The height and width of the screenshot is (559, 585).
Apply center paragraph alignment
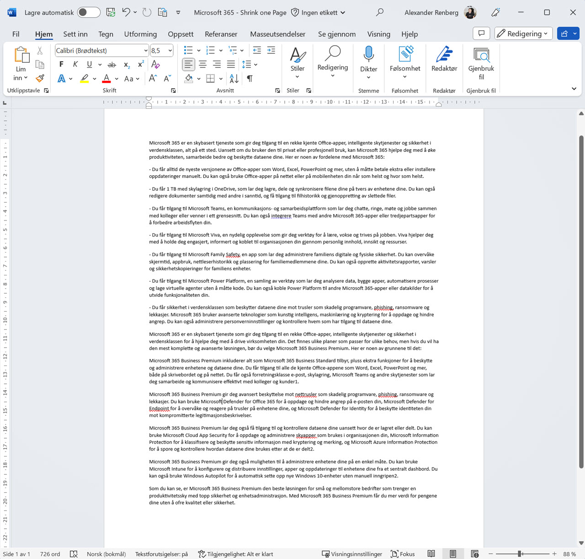pyautogui.click(x=202, y=64)
